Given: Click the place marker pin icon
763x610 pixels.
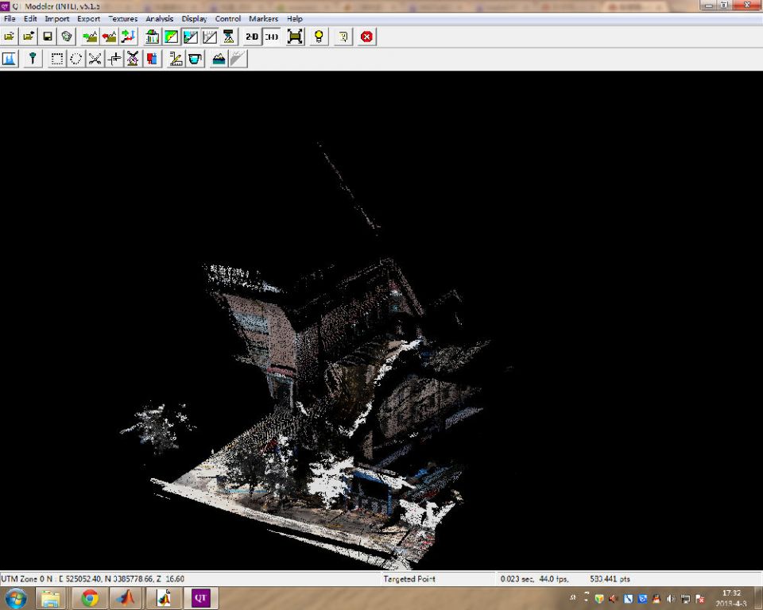Looking at the screenshot, I should pos(33,59).
